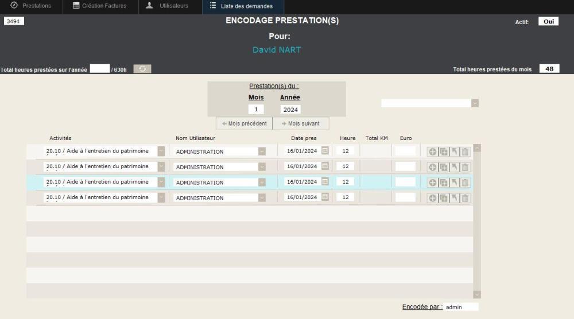This screenshot has width=574, height=319.
Task: Switch to the Prestations tab
Action: click(31, 6)
